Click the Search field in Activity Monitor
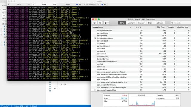Screen dimensions: 191x107 [181, 23]
